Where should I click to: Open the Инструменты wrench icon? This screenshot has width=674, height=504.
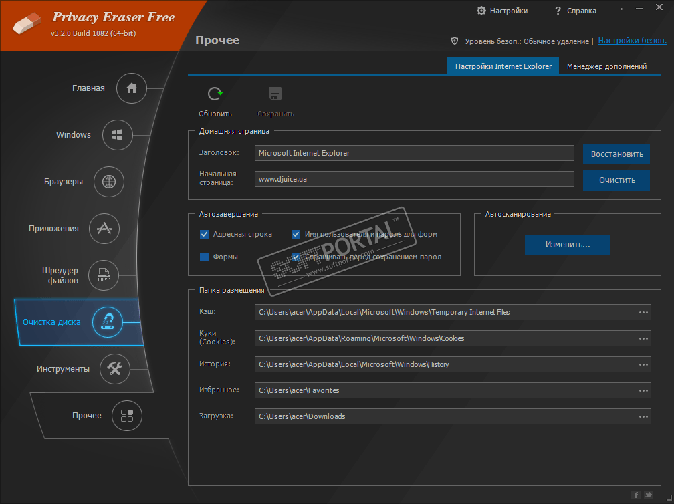click(x=115, y=369)
